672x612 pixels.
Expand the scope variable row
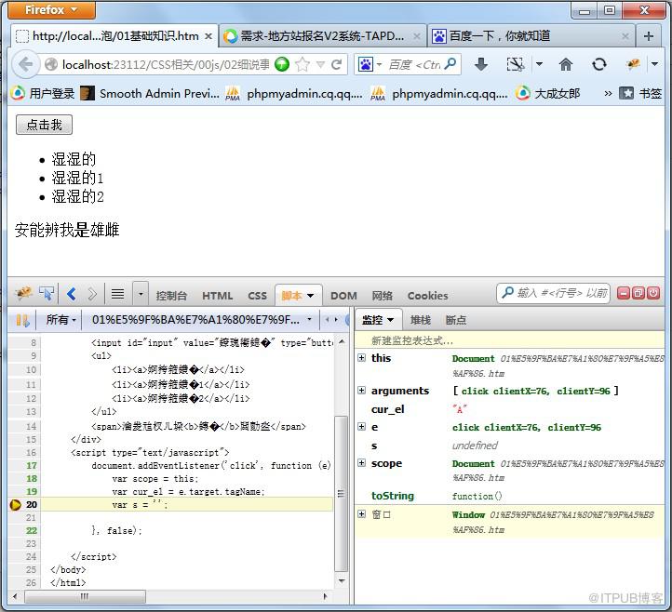coord(362,463)
